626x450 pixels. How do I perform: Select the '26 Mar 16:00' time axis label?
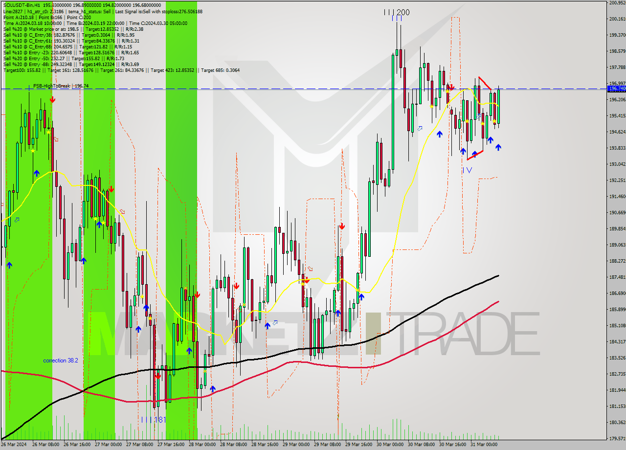[76, 445]
